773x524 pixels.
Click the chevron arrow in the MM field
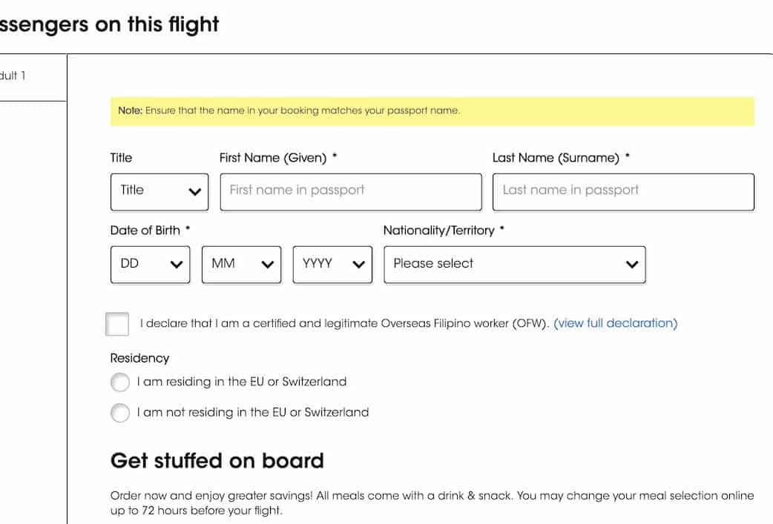tap(268, 265)
